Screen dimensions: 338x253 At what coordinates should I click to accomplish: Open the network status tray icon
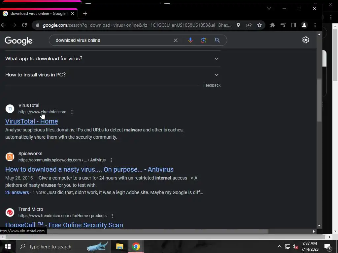tap(287, 246)
